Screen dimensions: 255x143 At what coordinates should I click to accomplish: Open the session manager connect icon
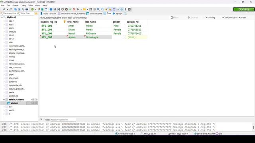pos(4,10)
